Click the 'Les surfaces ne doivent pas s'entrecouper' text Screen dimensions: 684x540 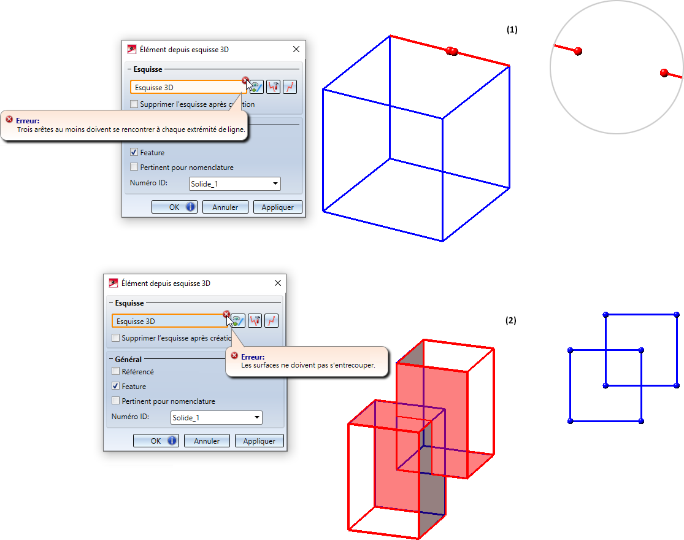[x=308, y=365]
